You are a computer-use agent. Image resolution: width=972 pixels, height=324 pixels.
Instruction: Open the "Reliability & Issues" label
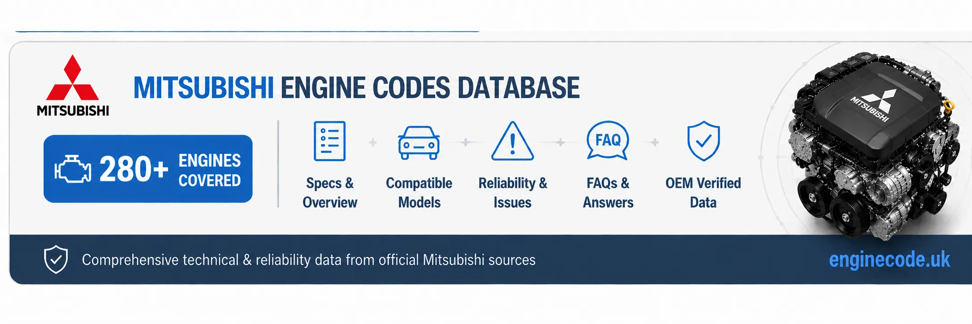(x=512, y=192)
